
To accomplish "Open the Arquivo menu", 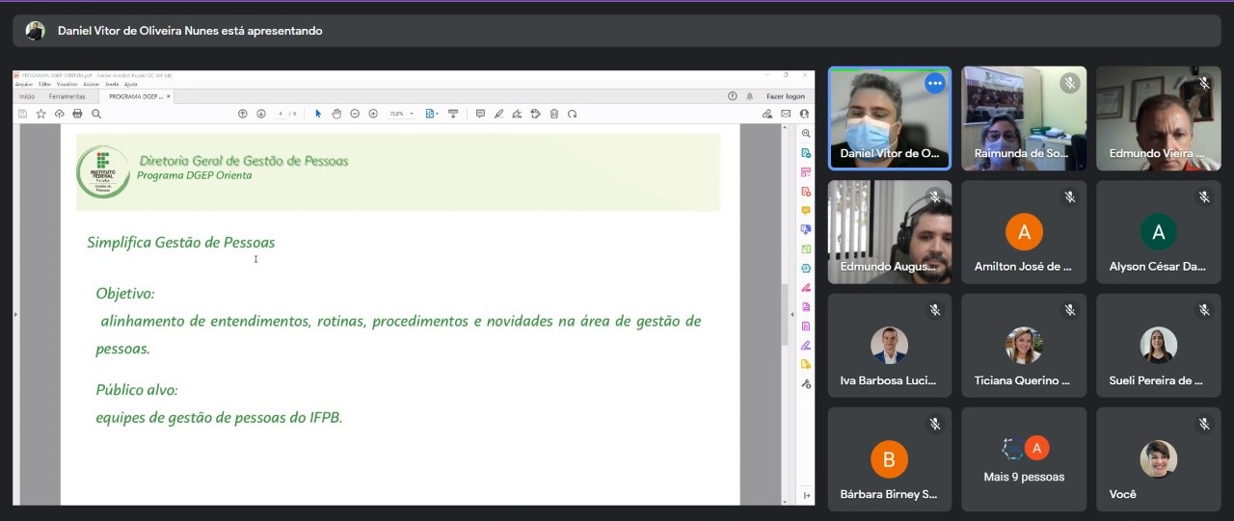I will coord(23,85).
